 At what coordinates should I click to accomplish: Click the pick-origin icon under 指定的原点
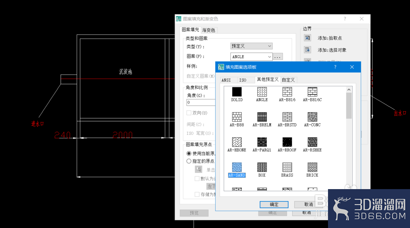[198, 169]
